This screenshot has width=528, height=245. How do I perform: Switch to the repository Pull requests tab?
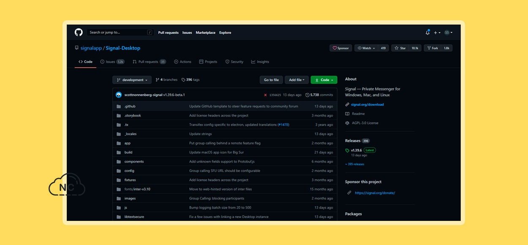point(149,62)
